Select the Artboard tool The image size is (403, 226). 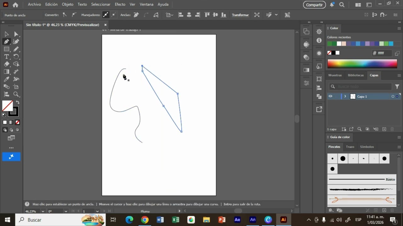(16, 87)
